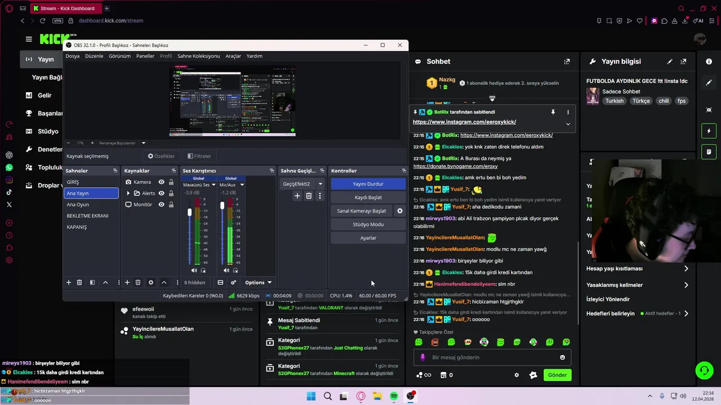Mute the Masaüstü Ses speaker icon
The width and height of the screenshot is (721, 405).
coord(194,271)
